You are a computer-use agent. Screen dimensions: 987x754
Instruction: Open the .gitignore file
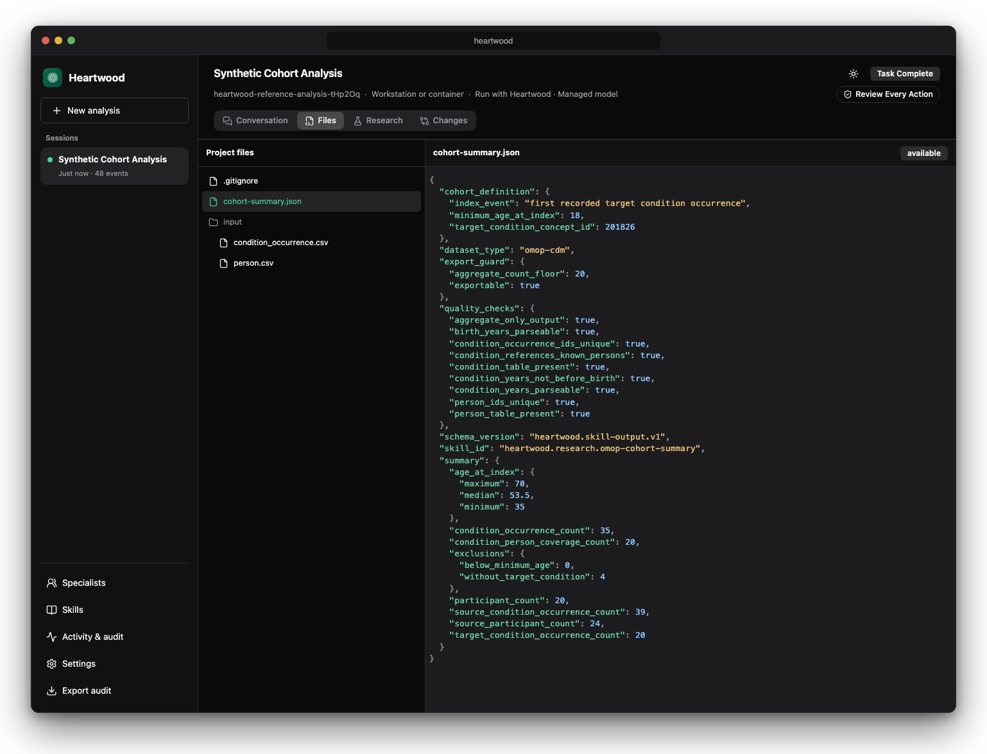(311, 181)
